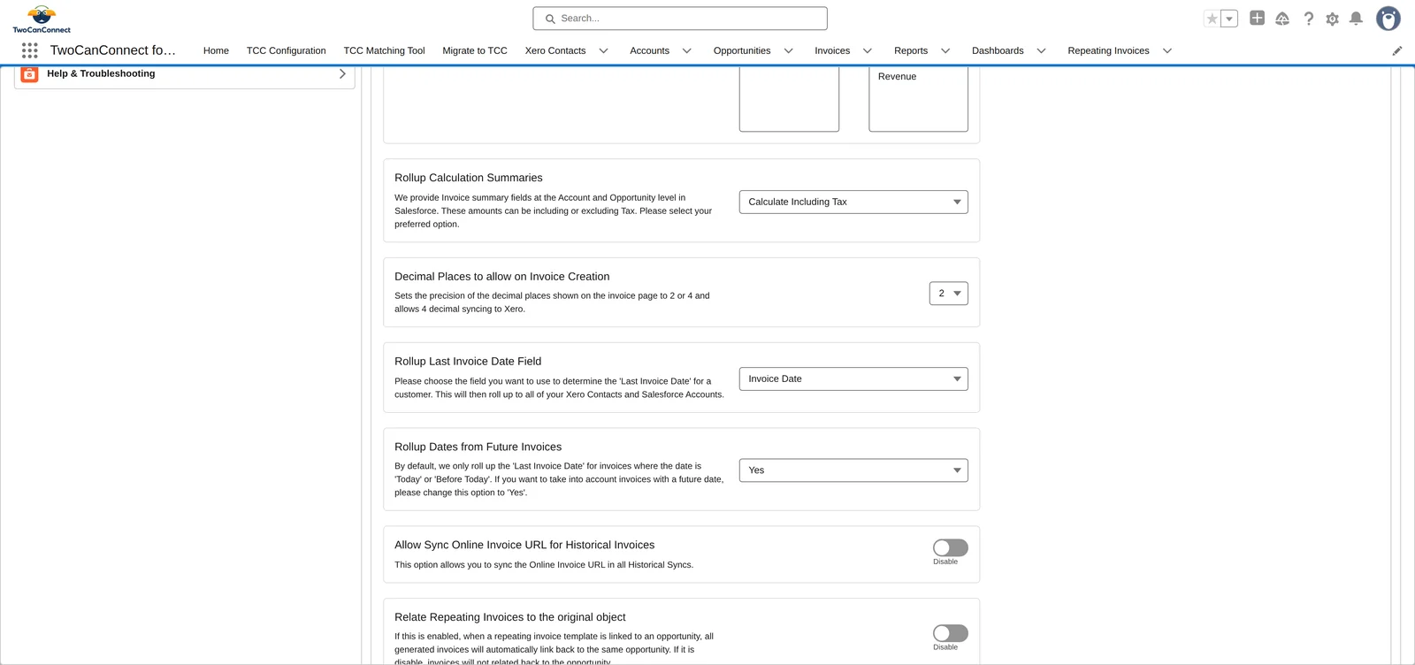The image size is (1415, 665).
Task: Toggle Allow Sync Online Invoice URL switch
Action: tap(951, 548)
